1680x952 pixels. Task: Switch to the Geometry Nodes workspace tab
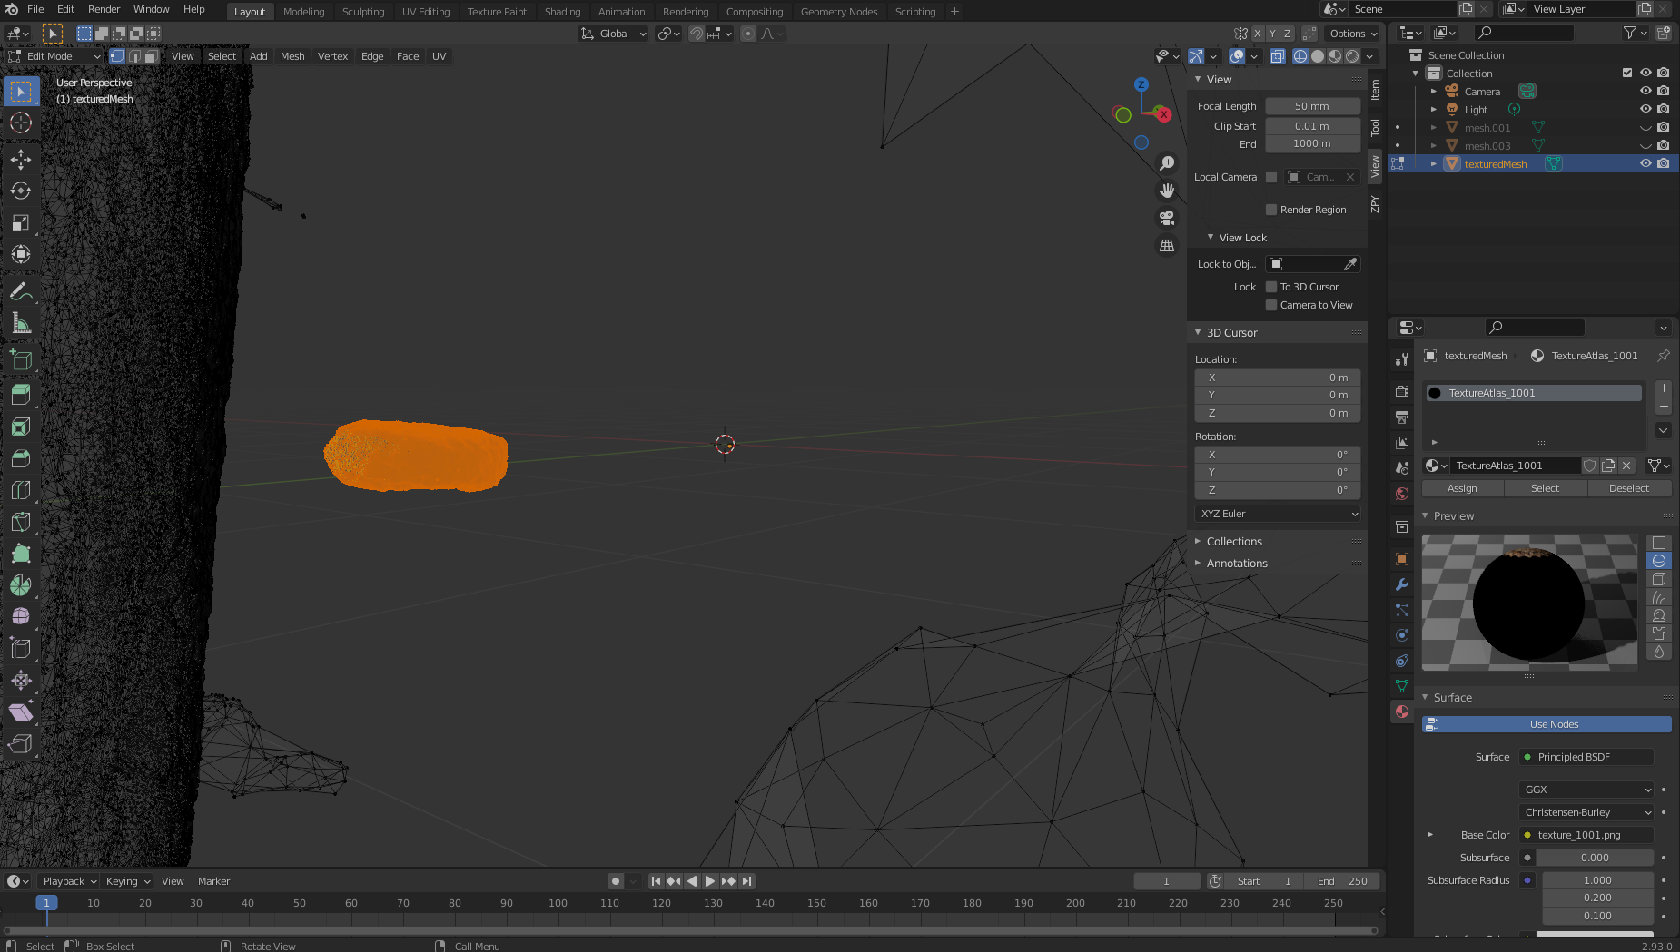coord(839,12)
